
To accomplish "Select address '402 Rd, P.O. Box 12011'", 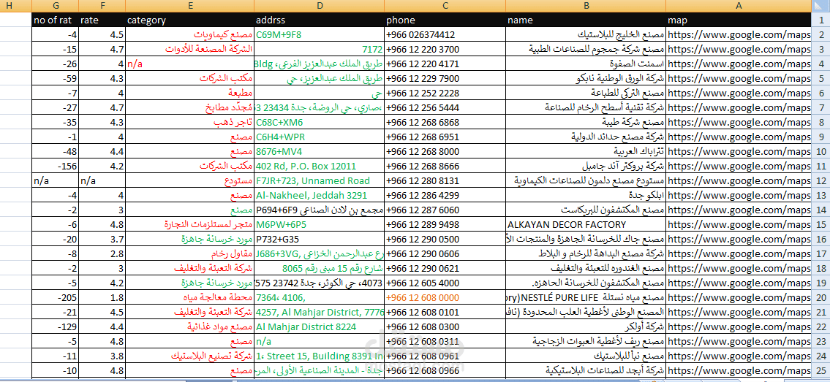I will [320, 166].
